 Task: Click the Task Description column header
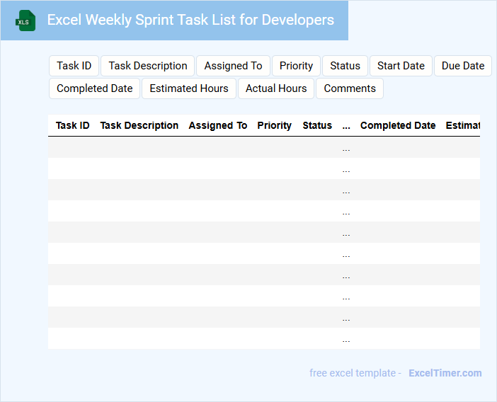(139, 125)
